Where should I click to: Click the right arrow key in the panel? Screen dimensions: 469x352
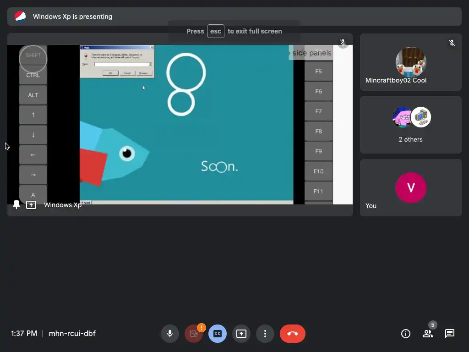click(x=33, y=175)
